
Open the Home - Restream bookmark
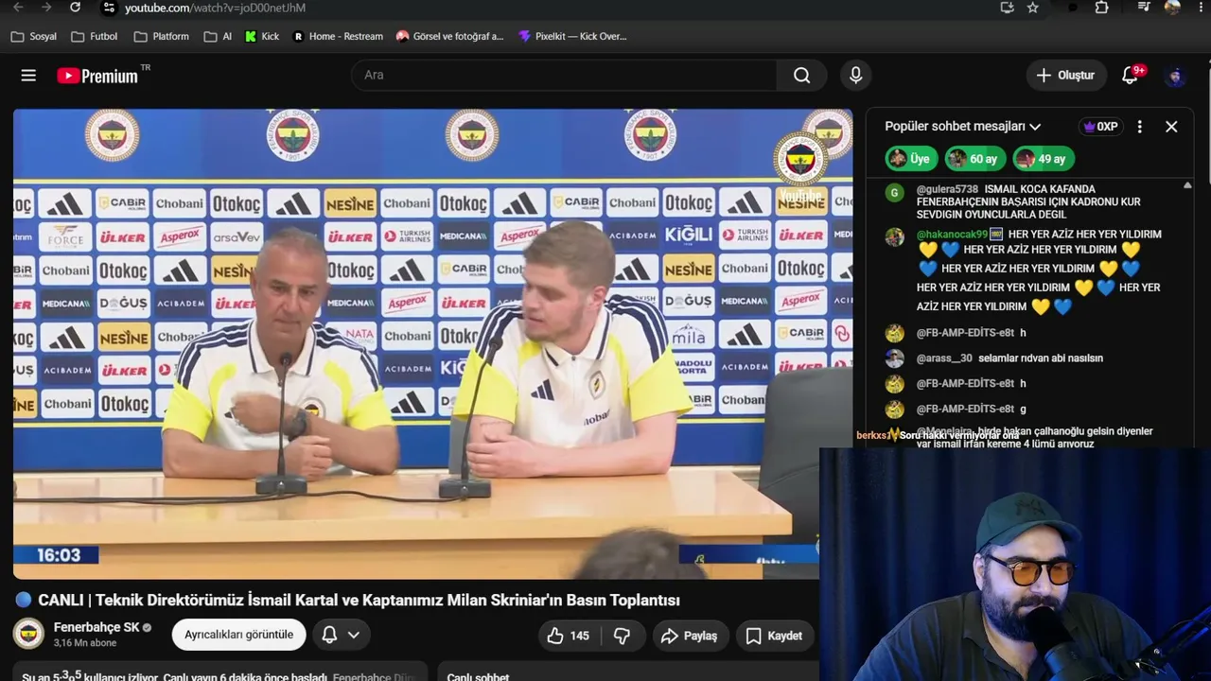pyautogui.click(x=338, y=37)
